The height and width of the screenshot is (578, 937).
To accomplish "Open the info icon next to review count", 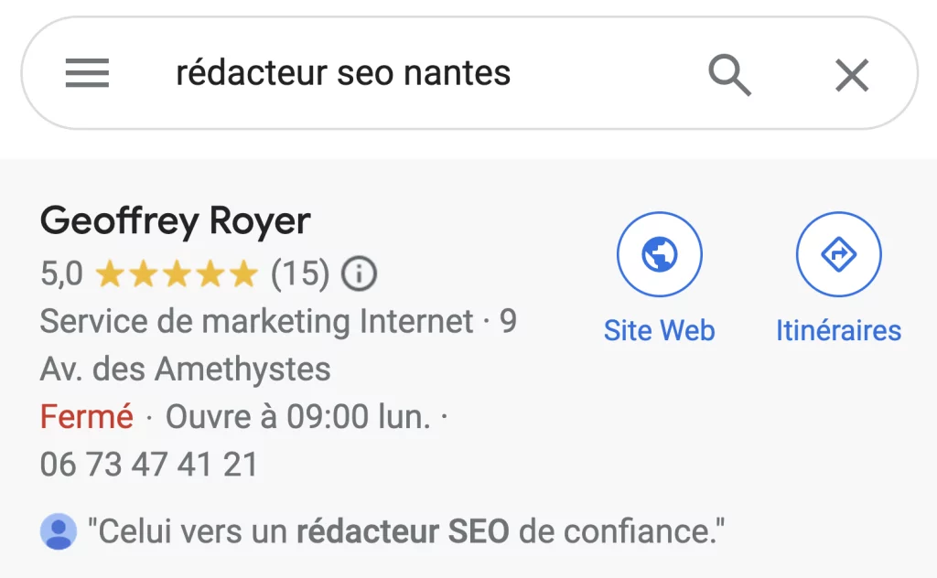I will [x=358, y=273].
